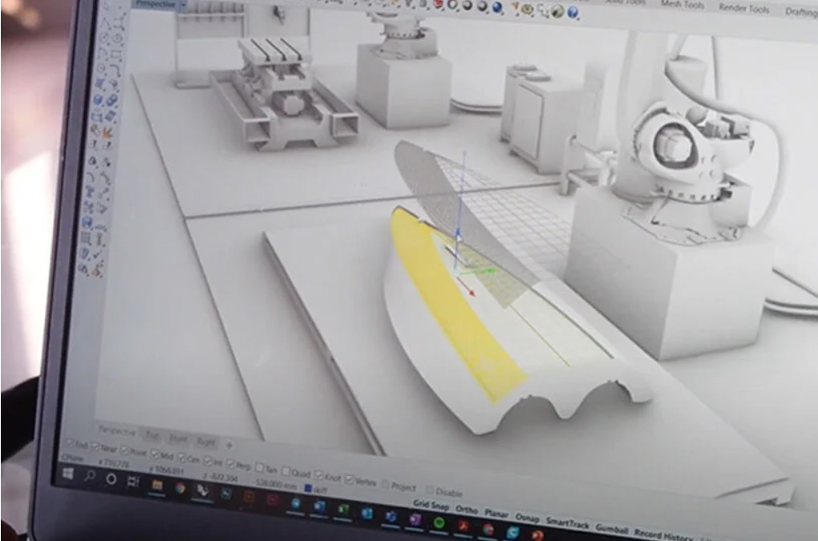Click the blue help question mark toolbar icon

point(573,12)
